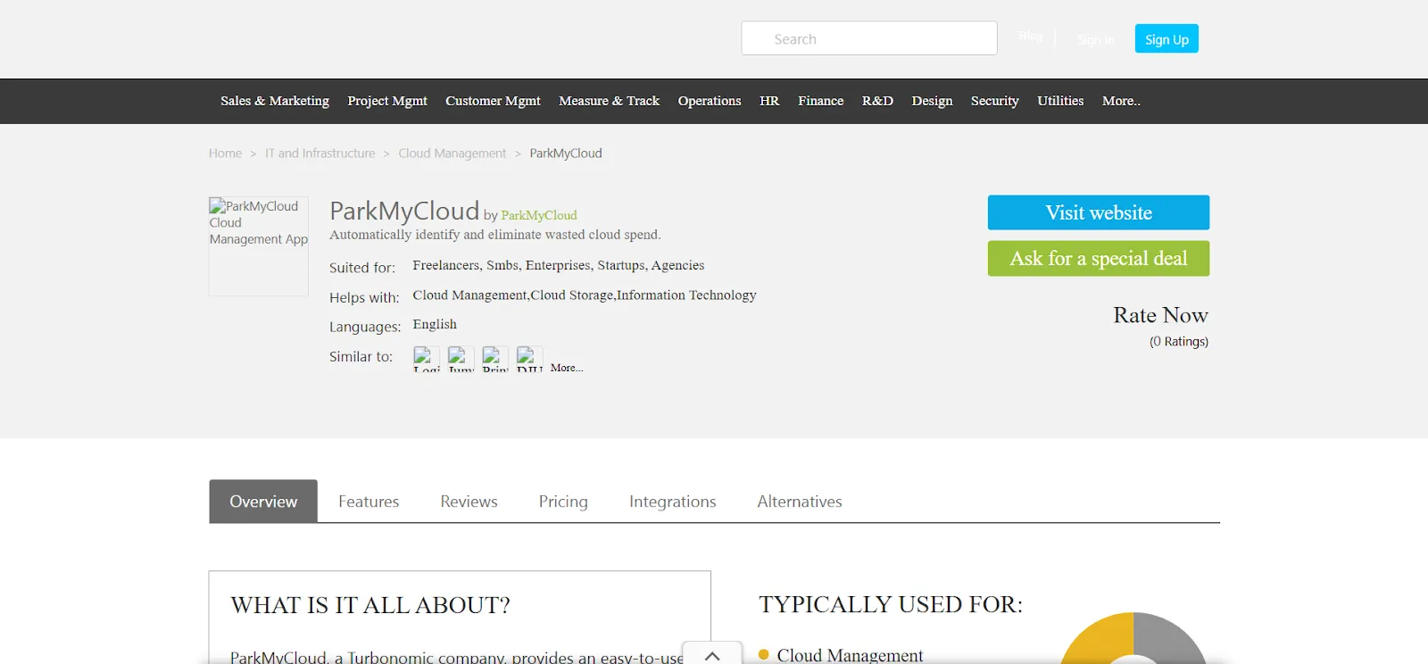Go to Home breadcrumb

pyautogui.click(x=225, y=154)
